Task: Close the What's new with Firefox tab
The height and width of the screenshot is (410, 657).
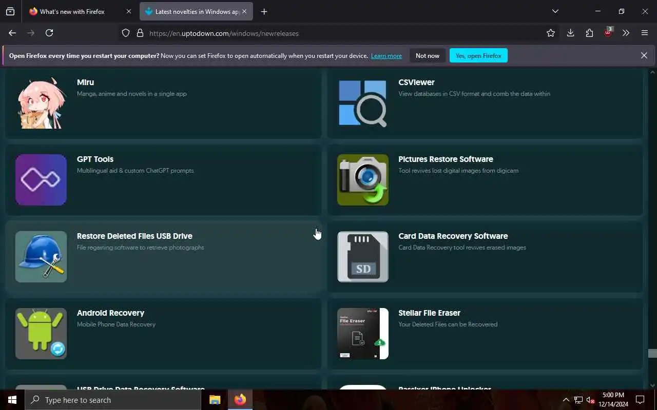Action: click(129, 11)
